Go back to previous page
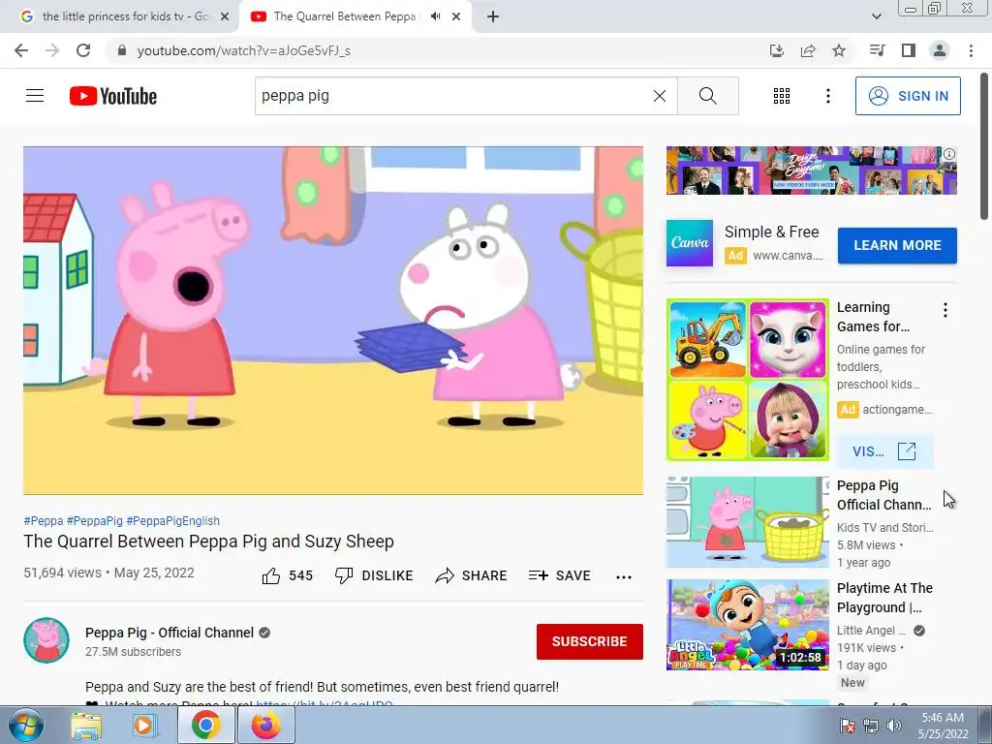992x744 pixels. pos(21,50)
